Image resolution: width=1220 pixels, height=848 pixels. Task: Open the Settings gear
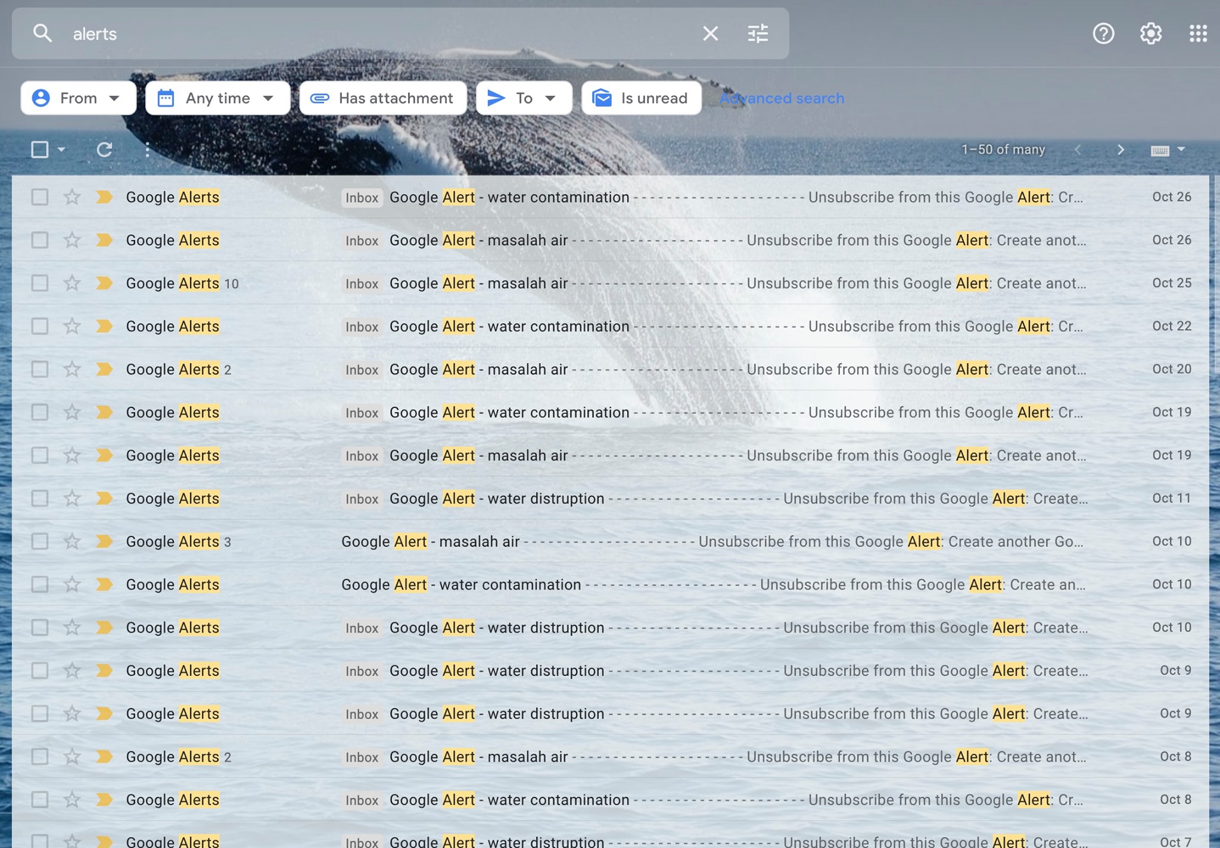(x=1151, y=33)
